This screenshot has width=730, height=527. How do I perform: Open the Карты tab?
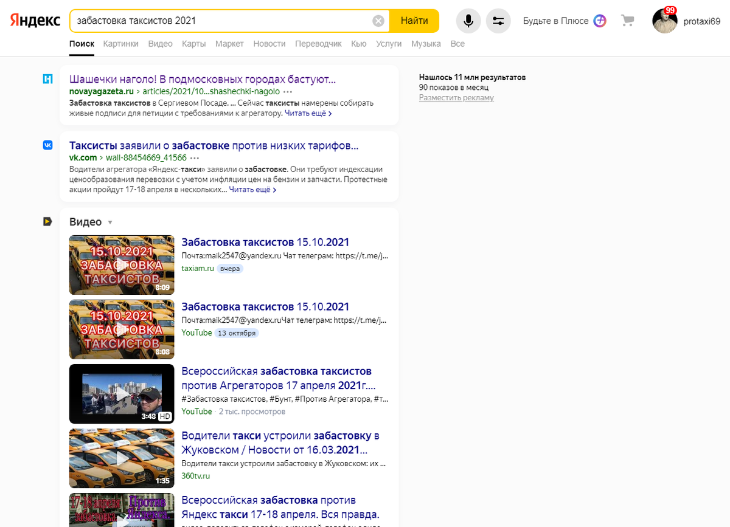click(193, 44)
